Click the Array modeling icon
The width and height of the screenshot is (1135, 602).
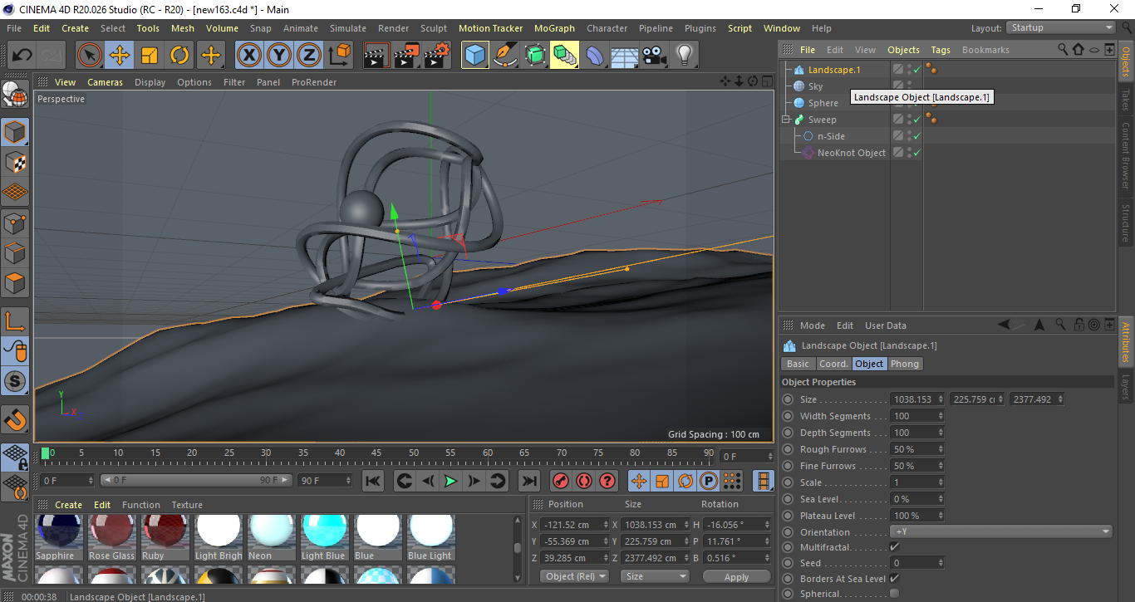tap(565, 56)
